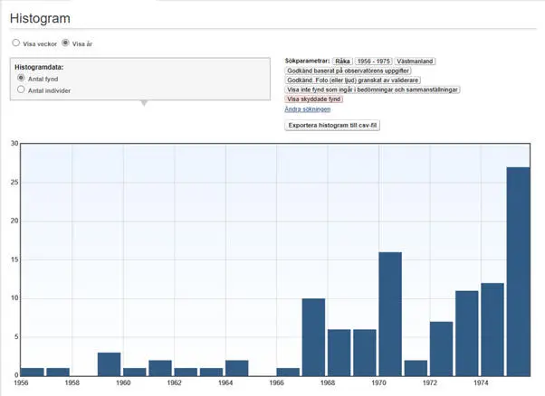Choose Antal fynd as histogram data
Image resolution: width=545 pixels, height=396 pixels.
point(21,79)
